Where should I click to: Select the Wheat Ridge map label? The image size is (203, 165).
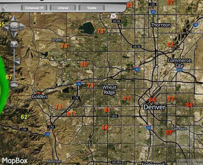click(x=109, y=90)
